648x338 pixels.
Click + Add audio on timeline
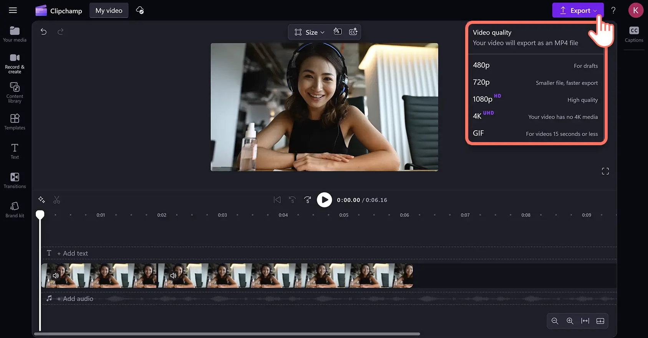click(x=75, y=299)
